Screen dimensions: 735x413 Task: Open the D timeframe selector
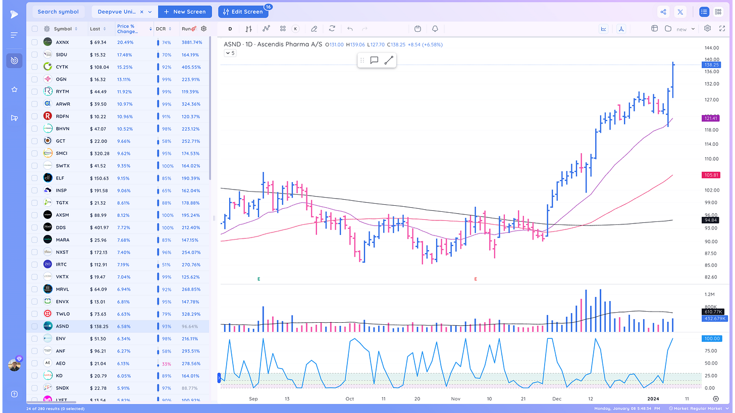(230, 29)
